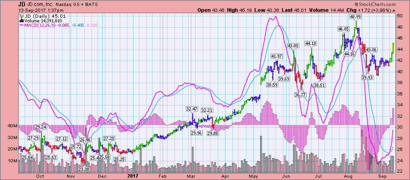410x180 pixels.
Task: Click the 25.58 price label
Action: [105, 157]
